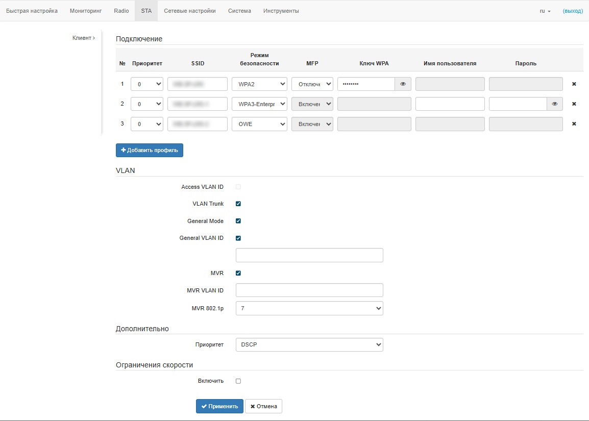This screenshot has height=421, width=589.
Task: Reveal password in profile 2
Action: pos(554,104)
